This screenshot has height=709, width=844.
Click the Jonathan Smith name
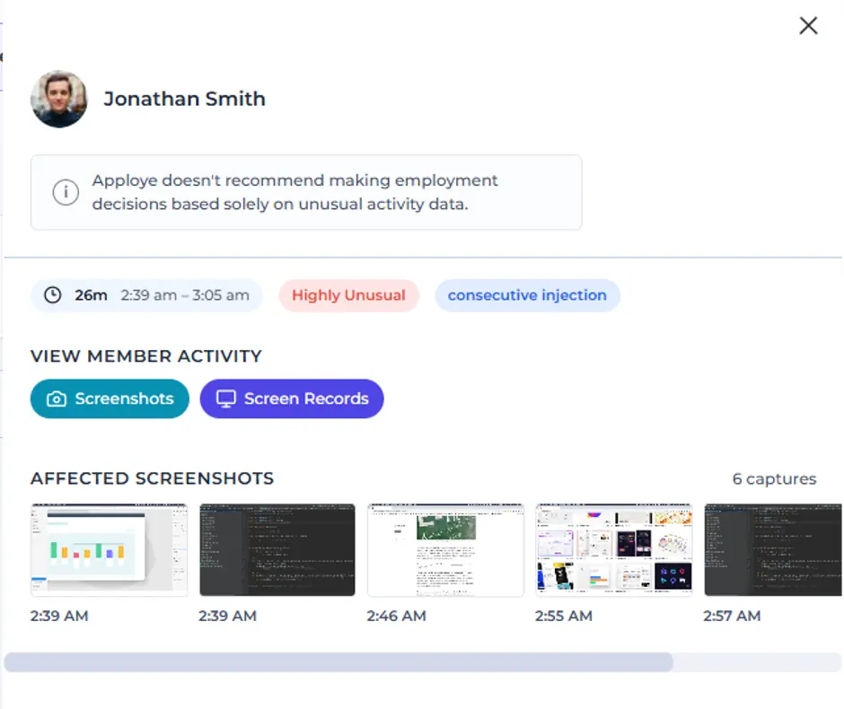tap(185, 99)
